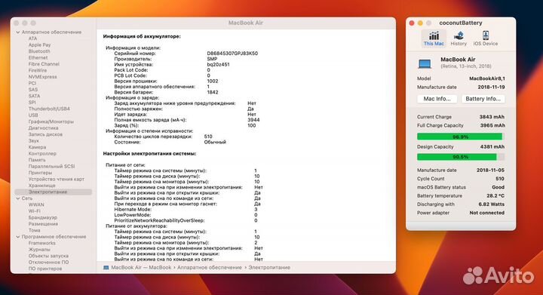Viewport: 543px width, 295px height.
Task: Select Отключенное ПО in the sidebar
Action: coord(48,263)
